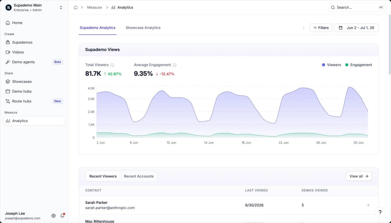
Task: Click sarah.parker@anthropic.com email
Action: coord(110,208)
